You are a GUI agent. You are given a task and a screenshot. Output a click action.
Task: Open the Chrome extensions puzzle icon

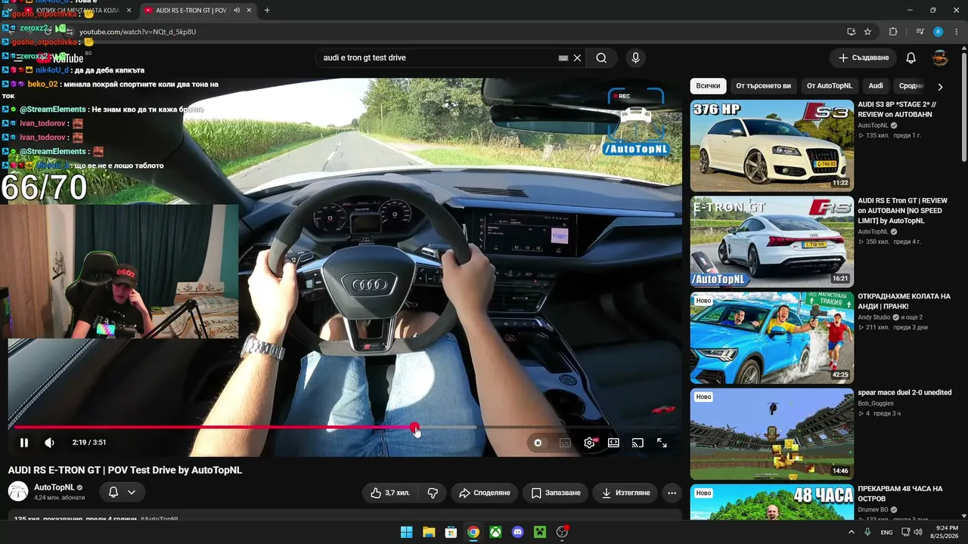[x=893, y=32]
